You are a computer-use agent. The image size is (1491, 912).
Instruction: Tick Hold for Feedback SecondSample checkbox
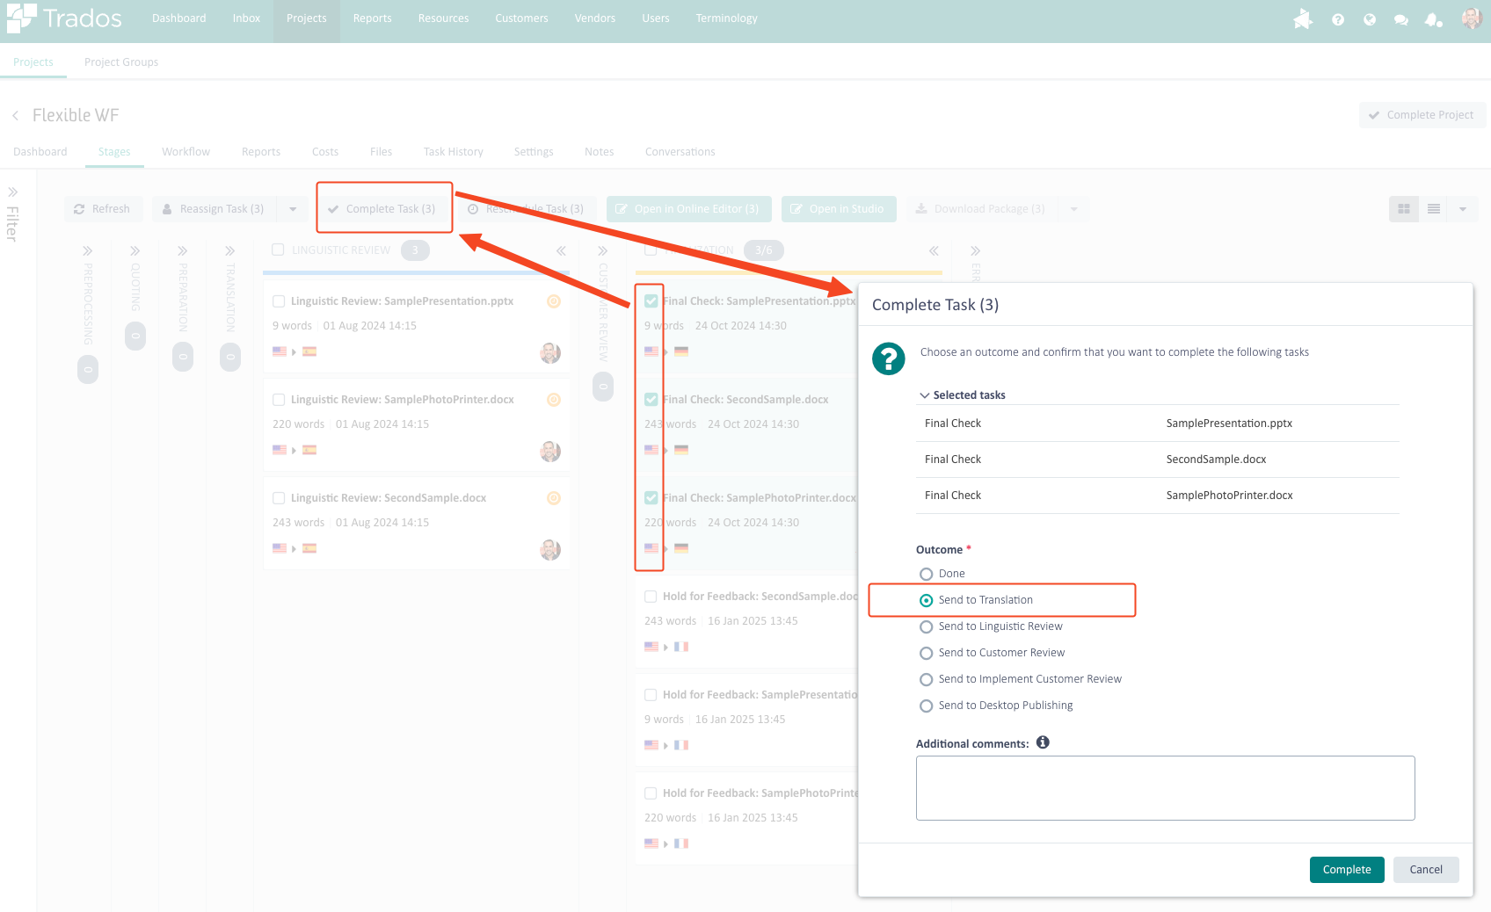click(x=651, y=597)
